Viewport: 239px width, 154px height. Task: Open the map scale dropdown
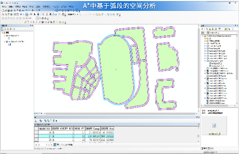[x=53, y=10]
